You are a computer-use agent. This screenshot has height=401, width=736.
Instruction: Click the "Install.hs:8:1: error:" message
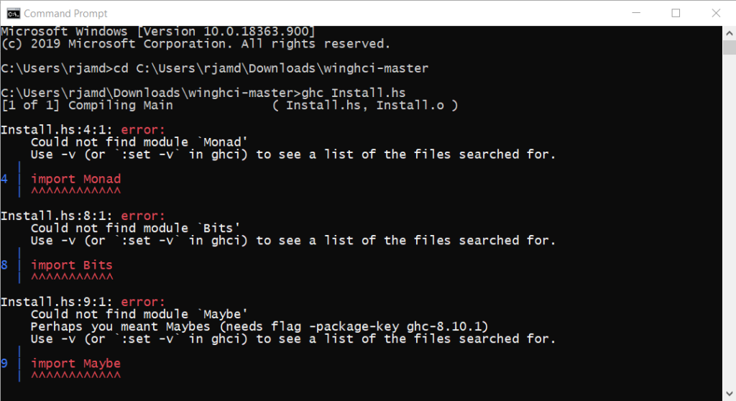click(x=83, y=216)
